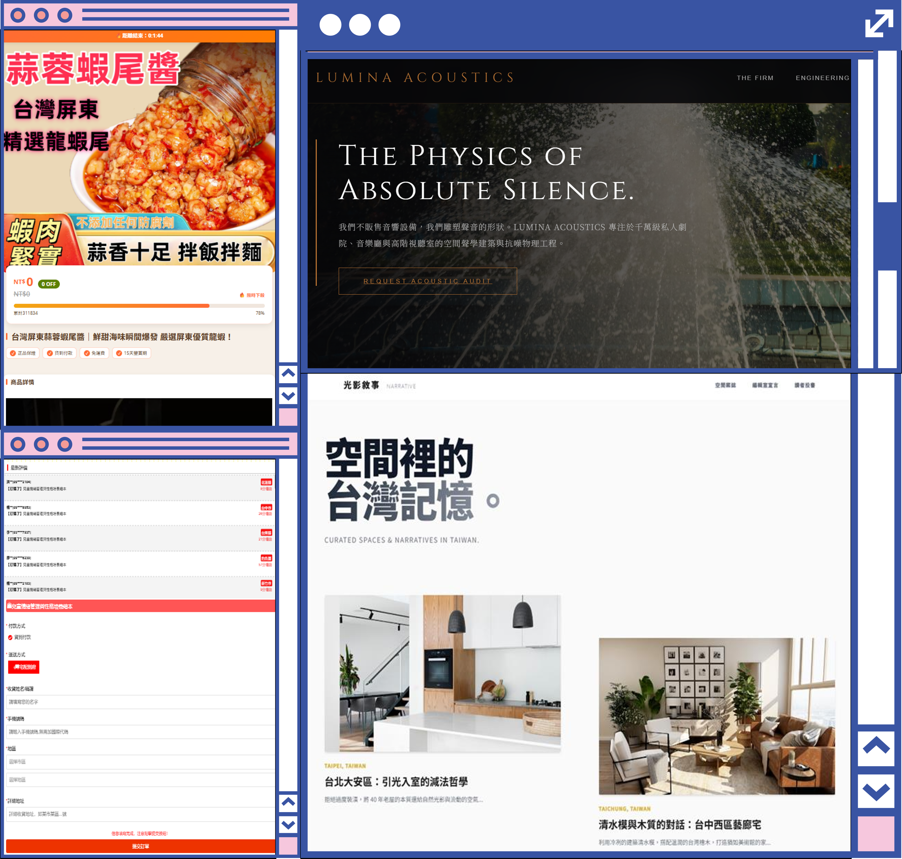This screenshot has width=902, height=859.
Task: Open the 台北大安區 kitchen article thumbnail
Action: click(442, 674)
